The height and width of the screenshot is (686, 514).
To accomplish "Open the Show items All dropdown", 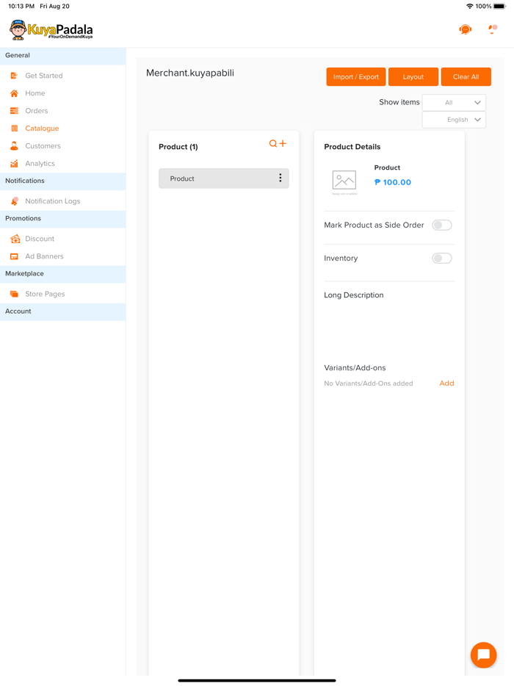I will (454, 102).
